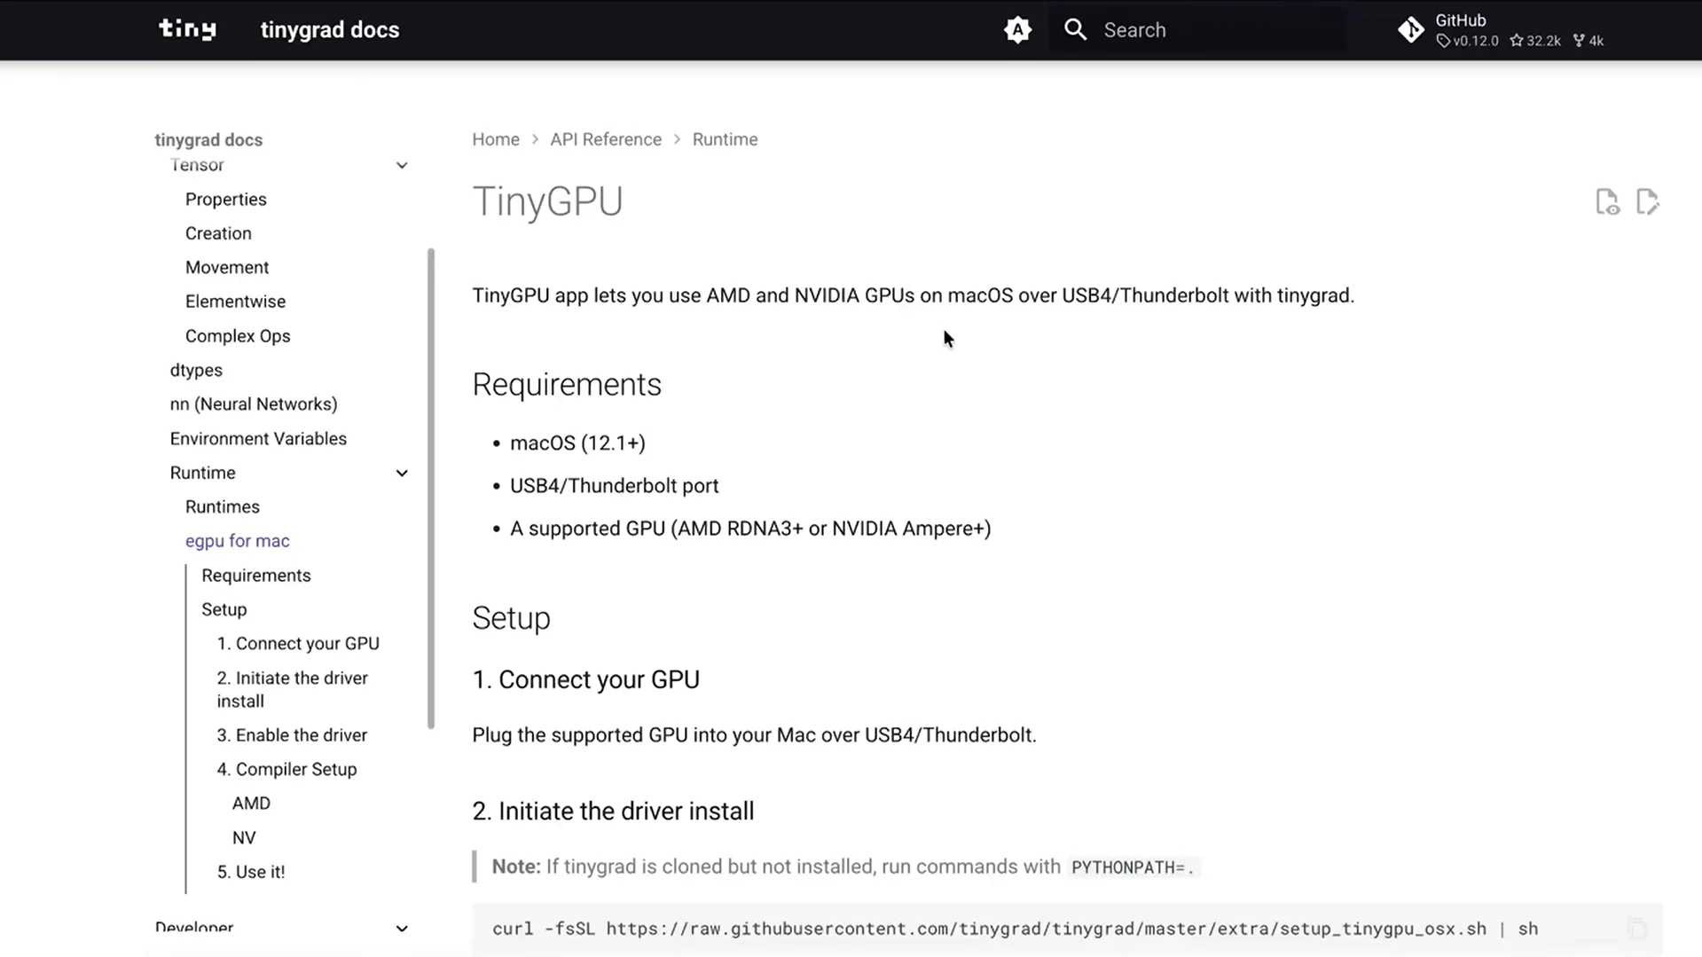Click the tiny logo in header
The width and height of the screenshot is (1702, 957).
point(187,29)
